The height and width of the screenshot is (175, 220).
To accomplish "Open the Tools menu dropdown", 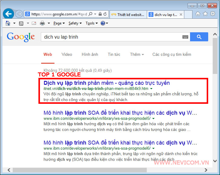I will click(91, 23).
